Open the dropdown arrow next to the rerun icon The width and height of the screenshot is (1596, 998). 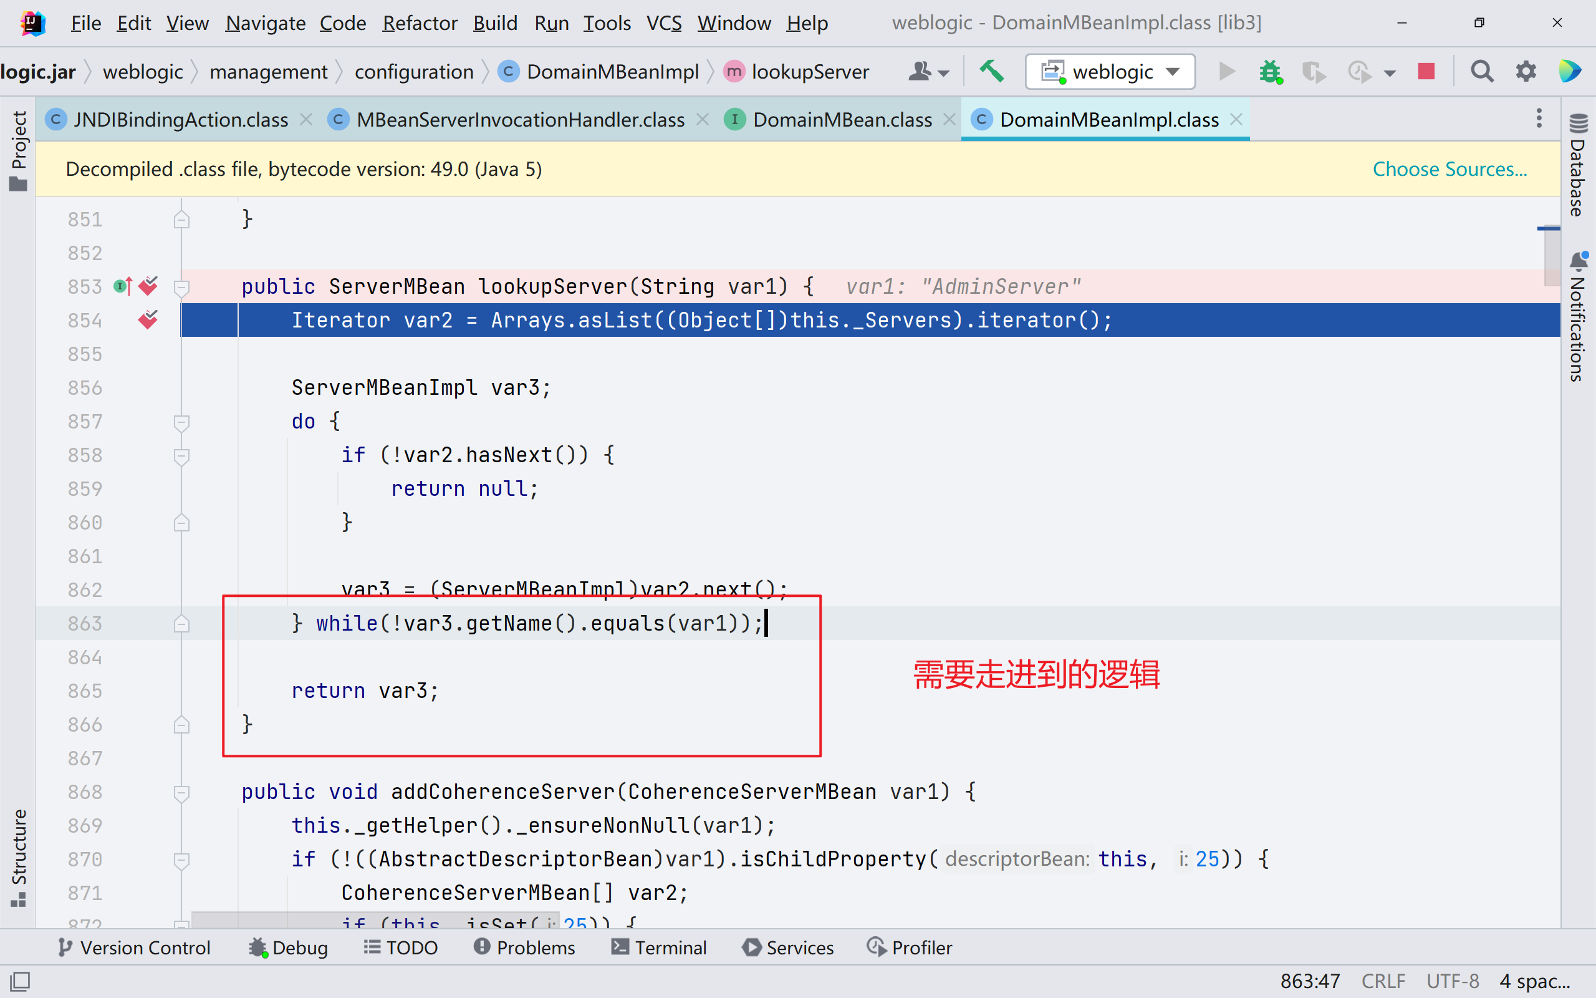point(1390,71)
